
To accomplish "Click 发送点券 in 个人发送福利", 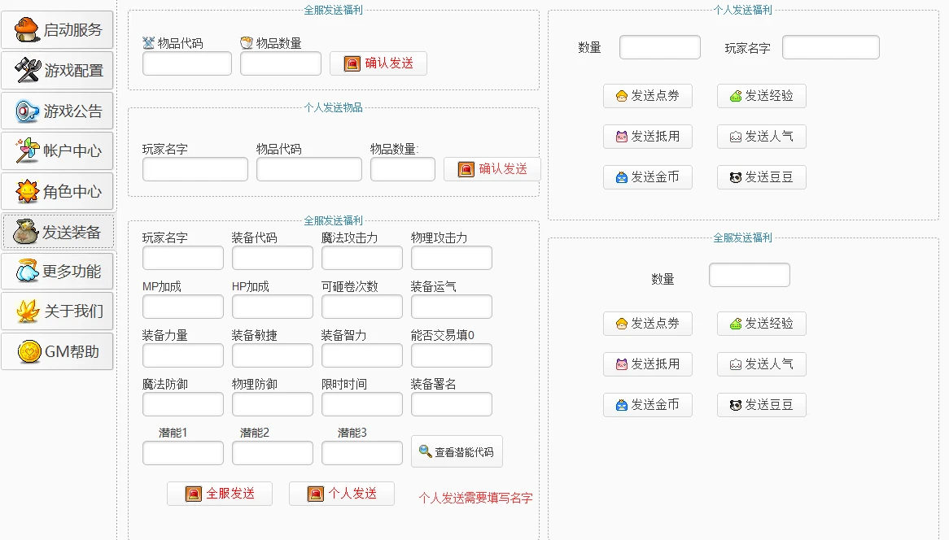I will click(648, 96).
